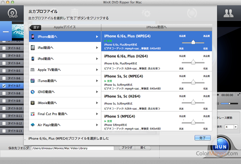Viewport: 241px width, 164px height.
Task: Go back using the 戻す button
Action: point(36,27)
